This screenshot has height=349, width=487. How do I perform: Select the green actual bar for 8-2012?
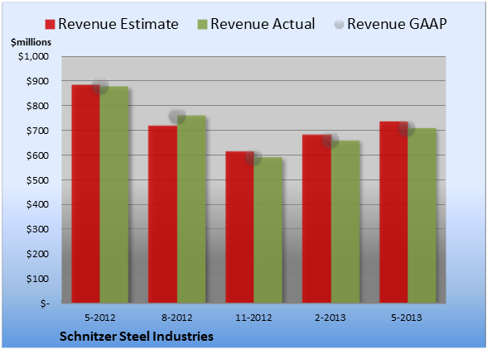pos(191,209)
